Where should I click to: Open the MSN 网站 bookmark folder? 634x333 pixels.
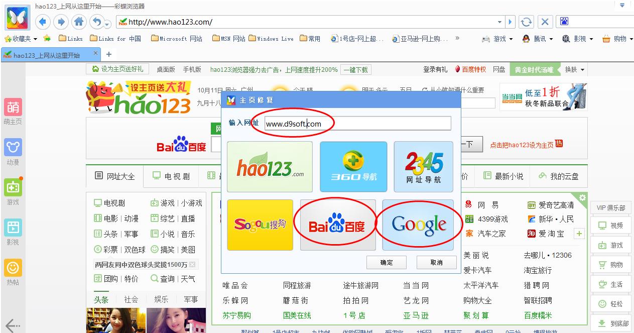point(229,39)
